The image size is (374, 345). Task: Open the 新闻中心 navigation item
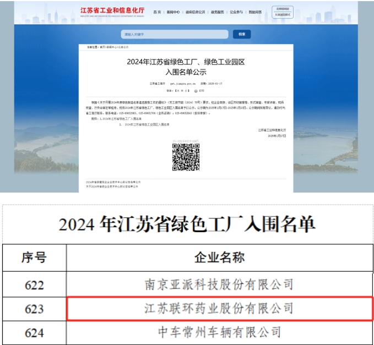point(173,12)
